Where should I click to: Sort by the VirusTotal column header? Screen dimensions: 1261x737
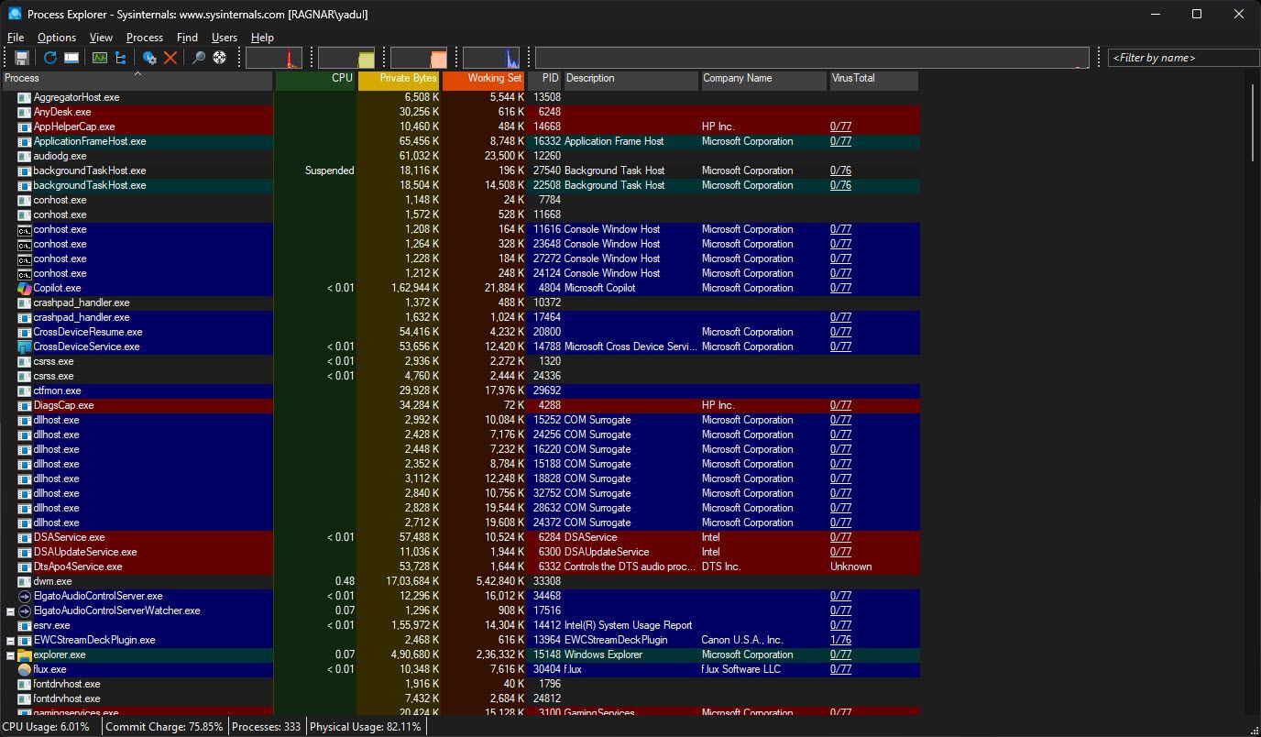874,80
